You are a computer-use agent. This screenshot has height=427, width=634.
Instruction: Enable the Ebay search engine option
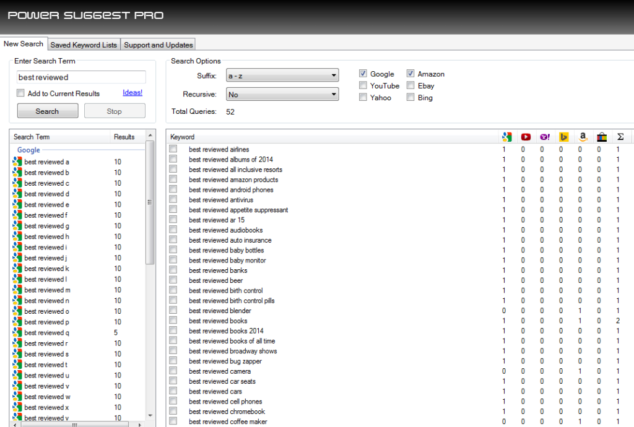point(410,85)
